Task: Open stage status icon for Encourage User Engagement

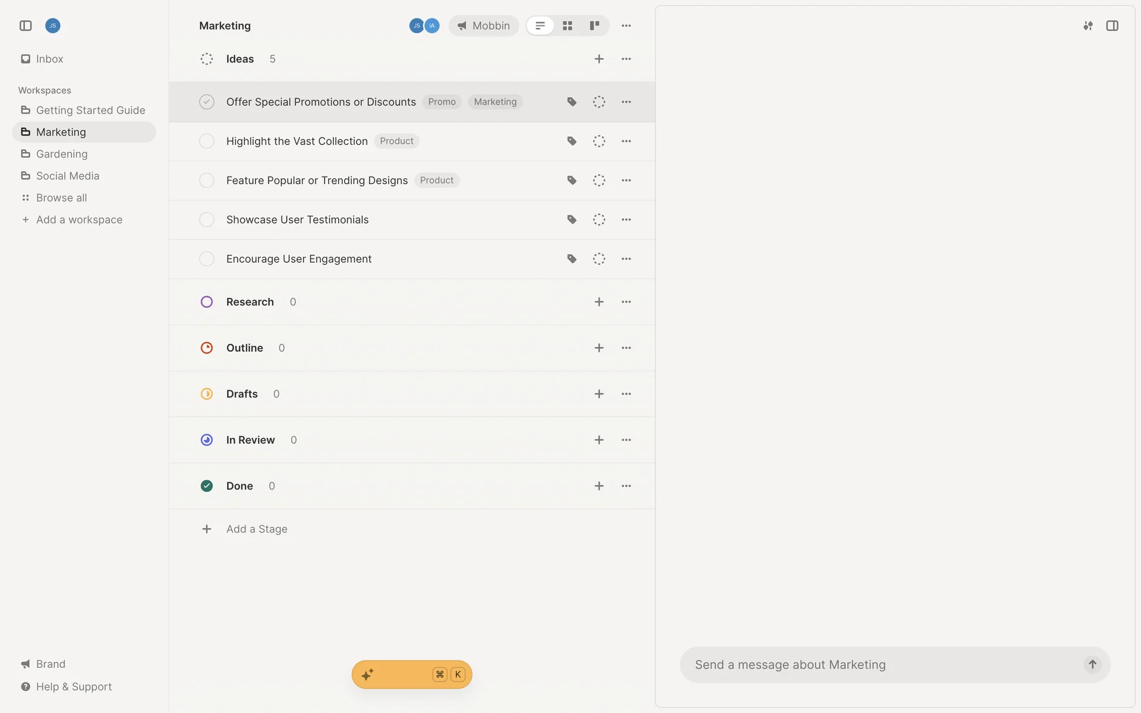Action: tap(599, 259)
